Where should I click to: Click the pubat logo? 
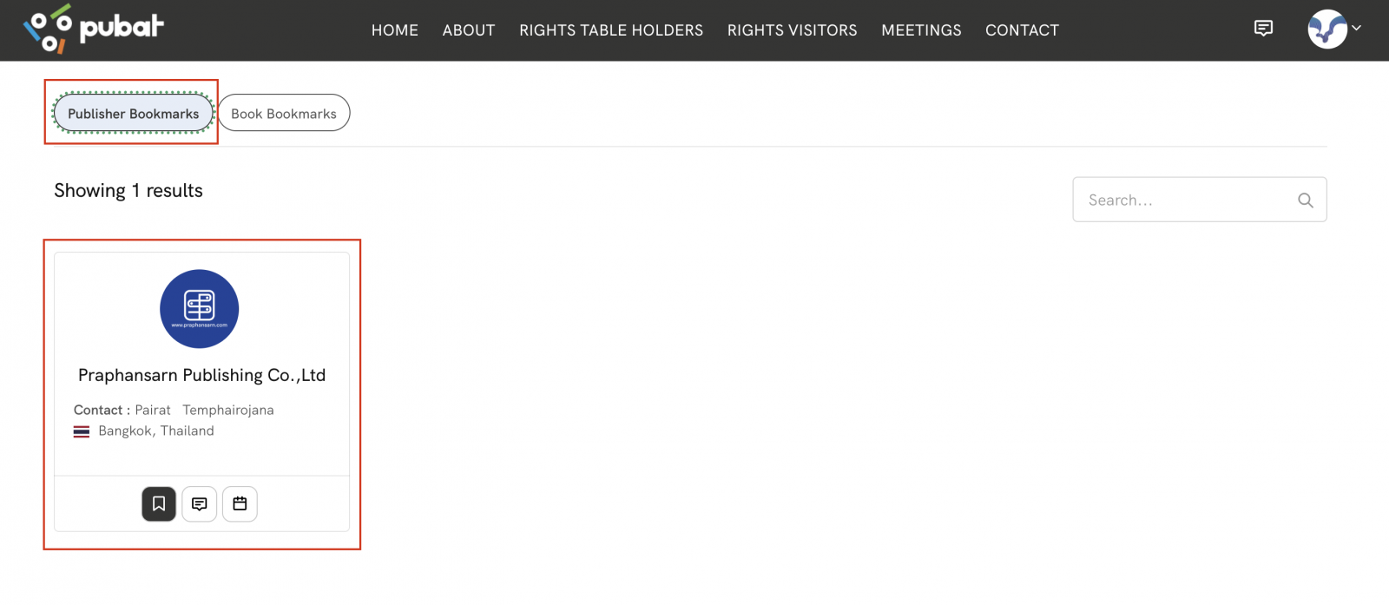click(x=94, y=29)
